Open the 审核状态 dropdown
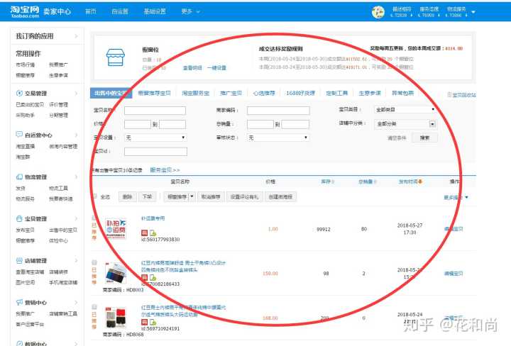This screenshot has width=511, height=346. pyautogui.click(x=278, y=138)
